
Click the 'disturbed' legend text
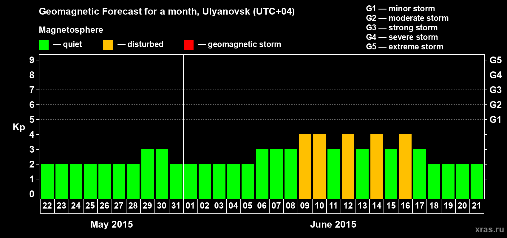coord(145,44)
